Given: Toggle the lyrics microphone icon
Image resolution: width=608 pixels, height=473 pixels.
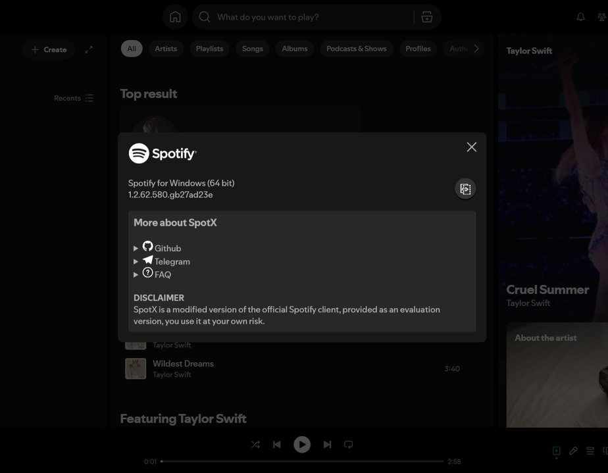Looking at the screenshot, I should [573, 451].
